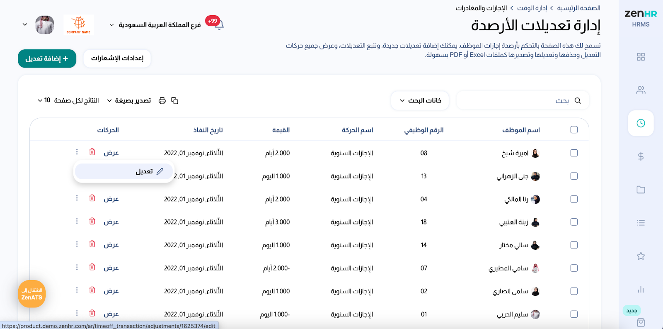
Task: Click the ZenHR HRMS logo
Action: [641, 18]
